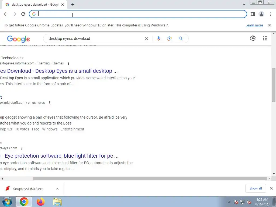Screen dimensions: 276x207
Task: Open the Google apps grid
Action: (x=265, y=38)
